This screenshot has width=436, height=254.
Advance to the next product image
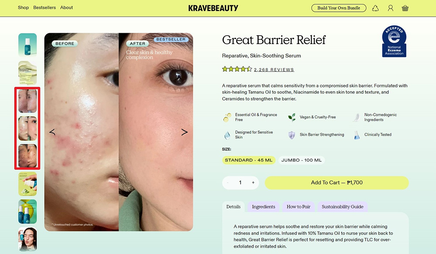coord(184,132)
